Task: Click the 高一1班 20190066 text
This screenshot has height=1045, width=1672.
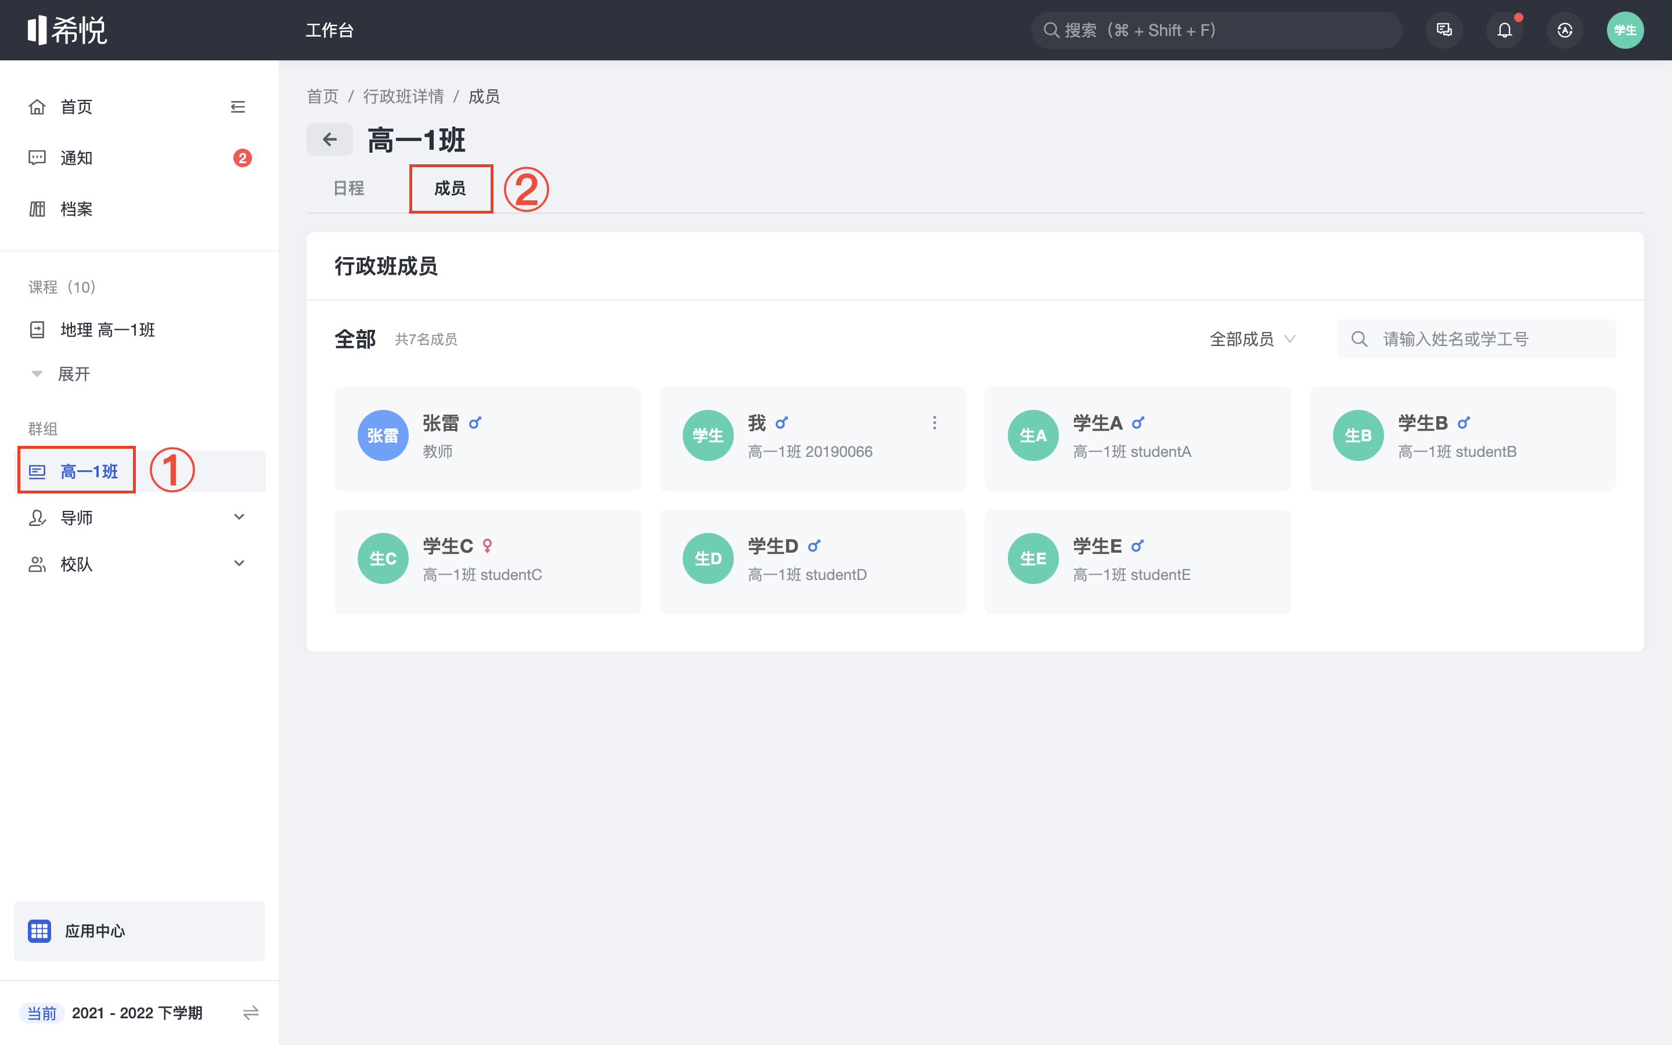Action: [x=810, y=451]
